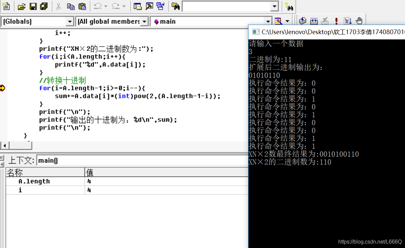The height and width of the screenshot is (248, 405).
Task: Click the 上下文 label
Action: pos(21,161)
